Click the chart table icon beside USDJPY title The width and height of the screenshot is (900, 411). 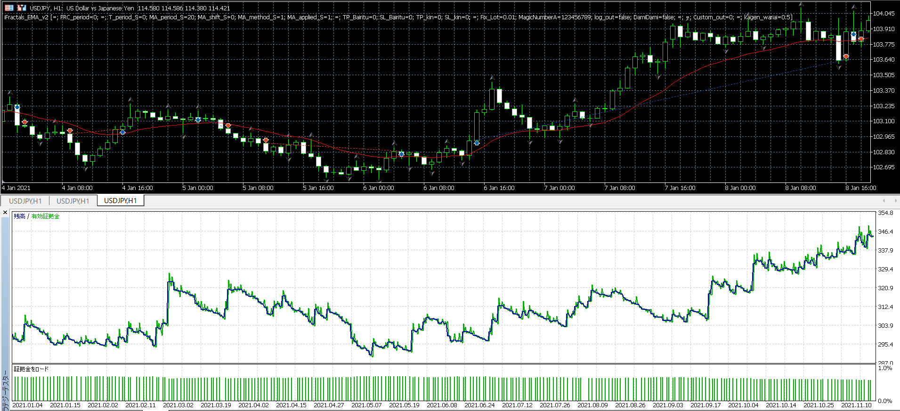point(9,8)
